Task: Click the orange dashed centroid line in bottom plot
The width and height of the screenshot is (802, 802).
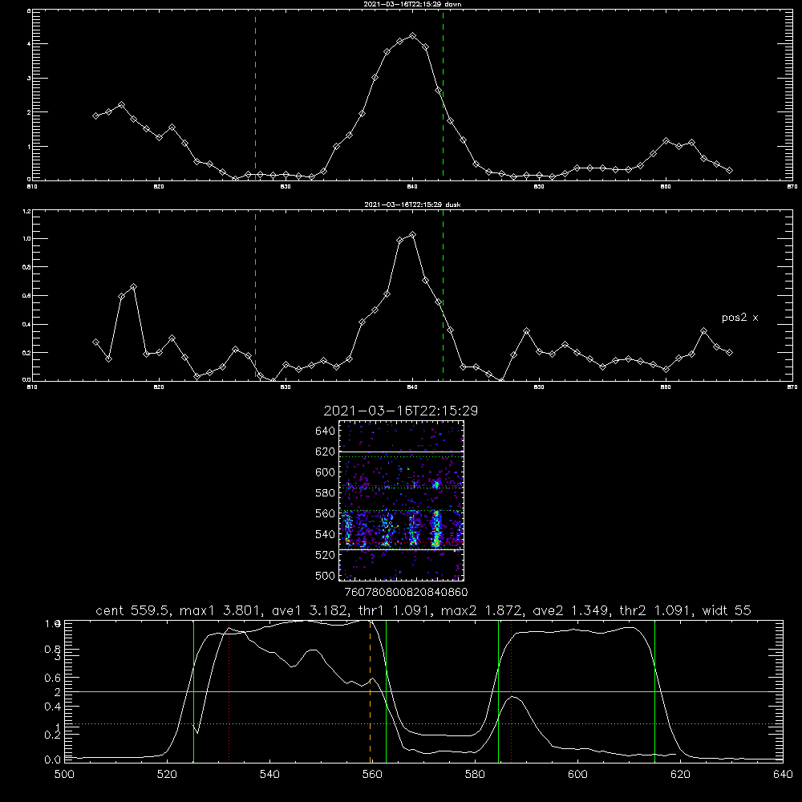Action: (371, 691)
